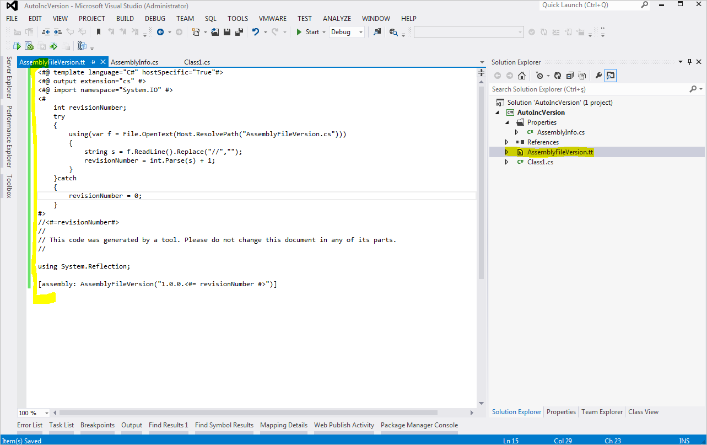Toggle Preview Selected Items in Solution Explorer
This screenshot has width=707, height=445.
tap(609, 76)
